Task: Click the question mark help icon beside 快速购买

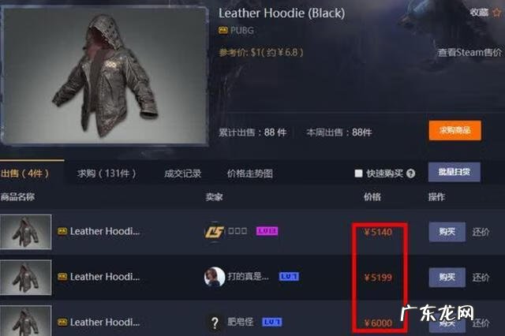Action: coord(410,174)
